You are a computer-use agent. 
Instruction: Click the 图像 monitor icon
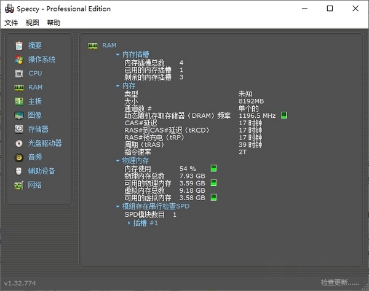(19, 115)
